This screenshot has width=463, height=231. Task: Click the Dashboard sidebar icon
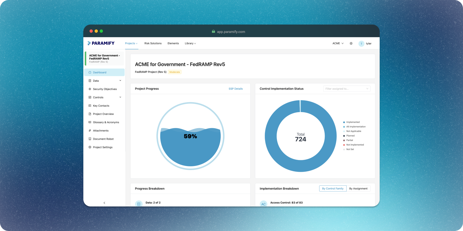[90, 72]
